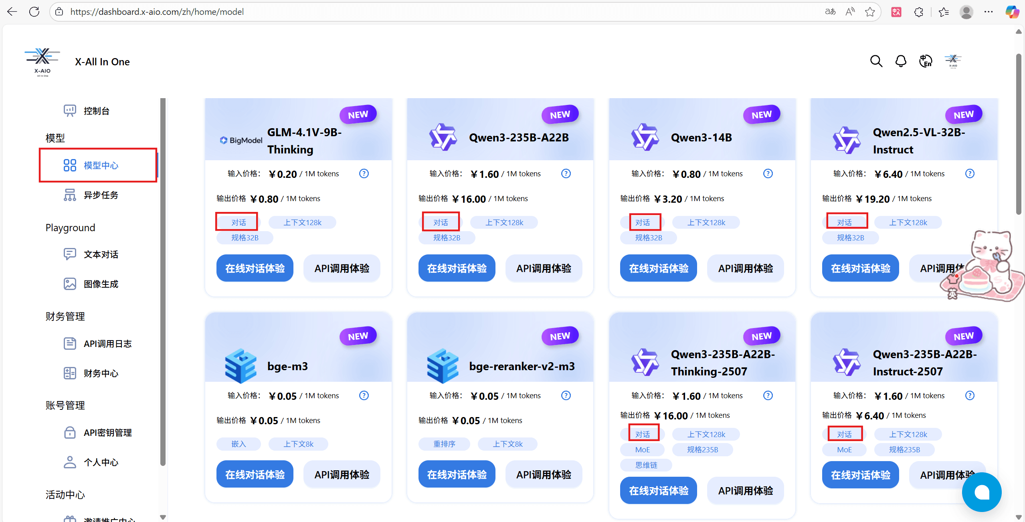1025x522 pixels.
Task: Click the browser refresh icon
Action: click(x=34, y=12)
